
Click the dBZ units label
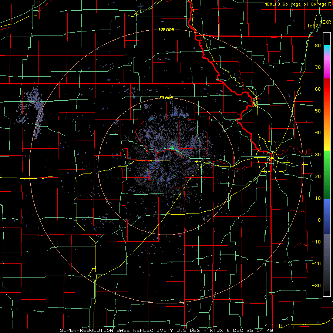314,26
